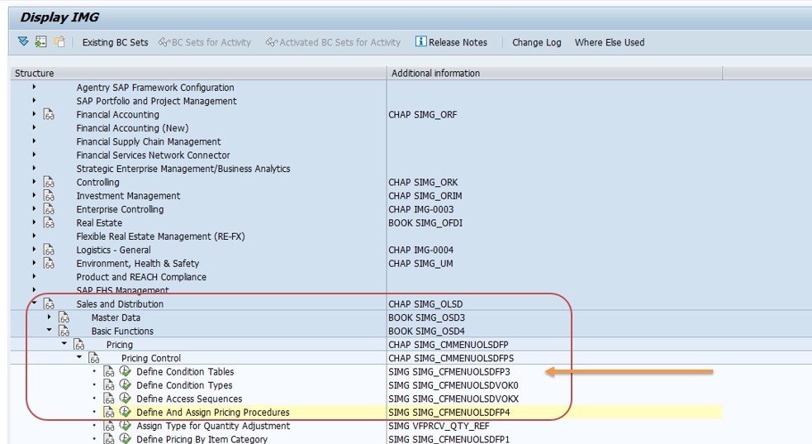812x444 pixels.
Task: Click the Where Else Used button
Action: point(609,42)
